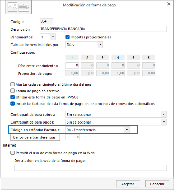Open the Vencimientos number dropdown
The height and width of the screenshot is (190, 174).
pos(53,37)
